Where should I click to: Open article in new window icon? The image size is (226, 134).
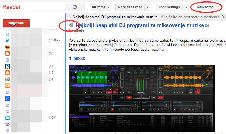(207, 25)
